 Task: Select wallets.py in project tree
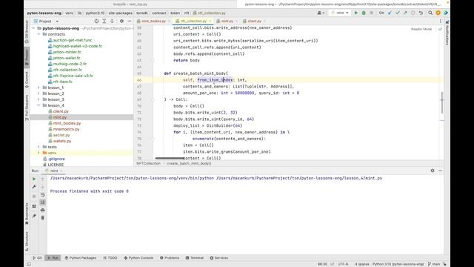coord(62,141)
